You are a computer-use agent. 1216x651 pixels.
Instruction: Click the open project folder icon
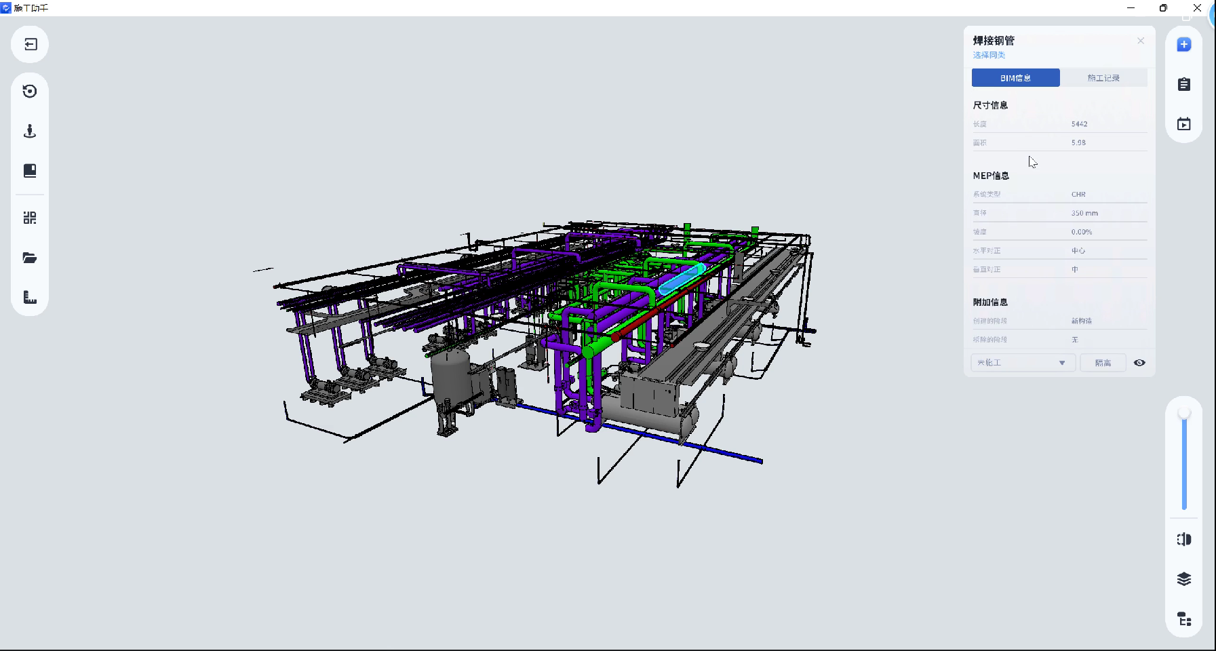pos(30,258)
